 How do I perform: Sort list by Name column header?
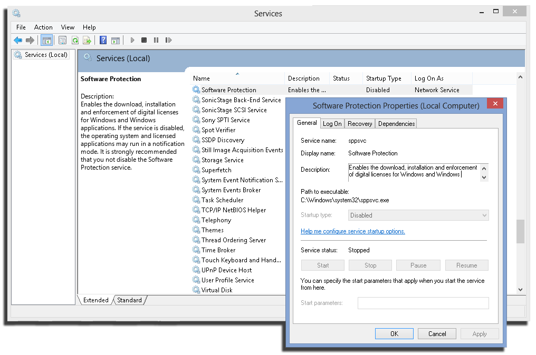[237, 78]
